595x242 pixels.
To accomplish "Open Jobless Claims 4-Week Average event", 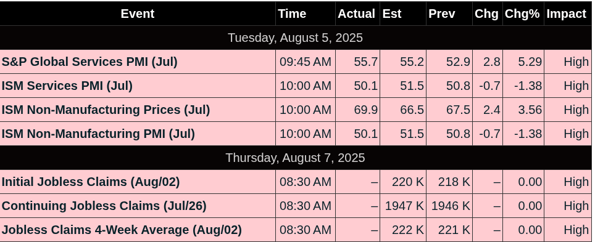I will point(122,230).
